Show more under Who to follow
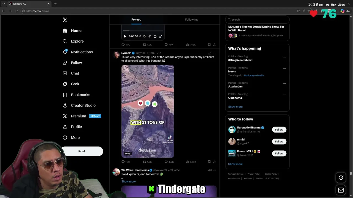 pyautogui.click(x=235, y=164)
